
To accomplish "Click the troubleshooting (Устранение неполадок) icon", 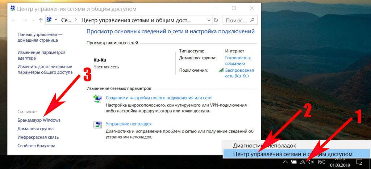I will coord(97,125).
